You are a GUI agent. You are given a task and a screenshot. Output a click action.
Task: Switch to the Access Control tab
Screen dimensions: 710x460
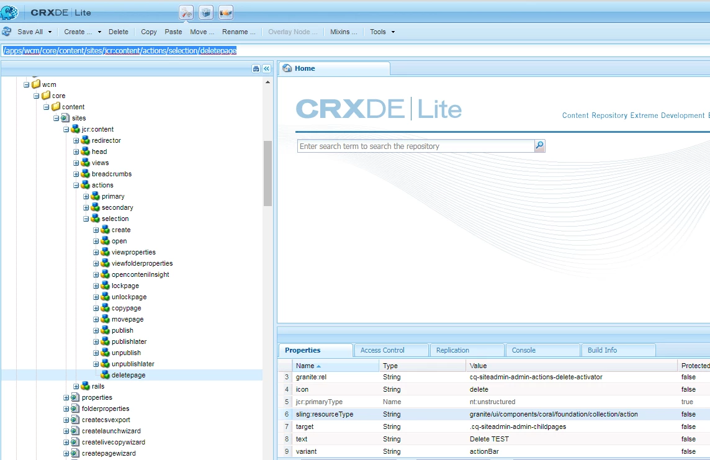391,350
